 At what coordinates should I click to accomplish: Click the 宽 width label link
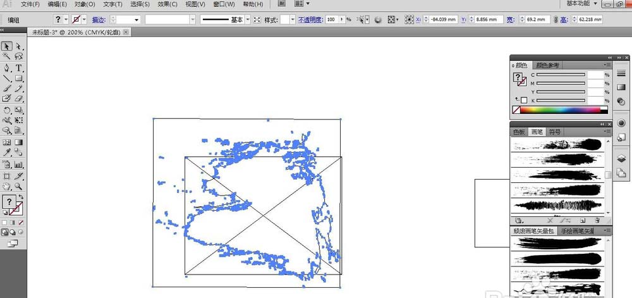(510, 20)
